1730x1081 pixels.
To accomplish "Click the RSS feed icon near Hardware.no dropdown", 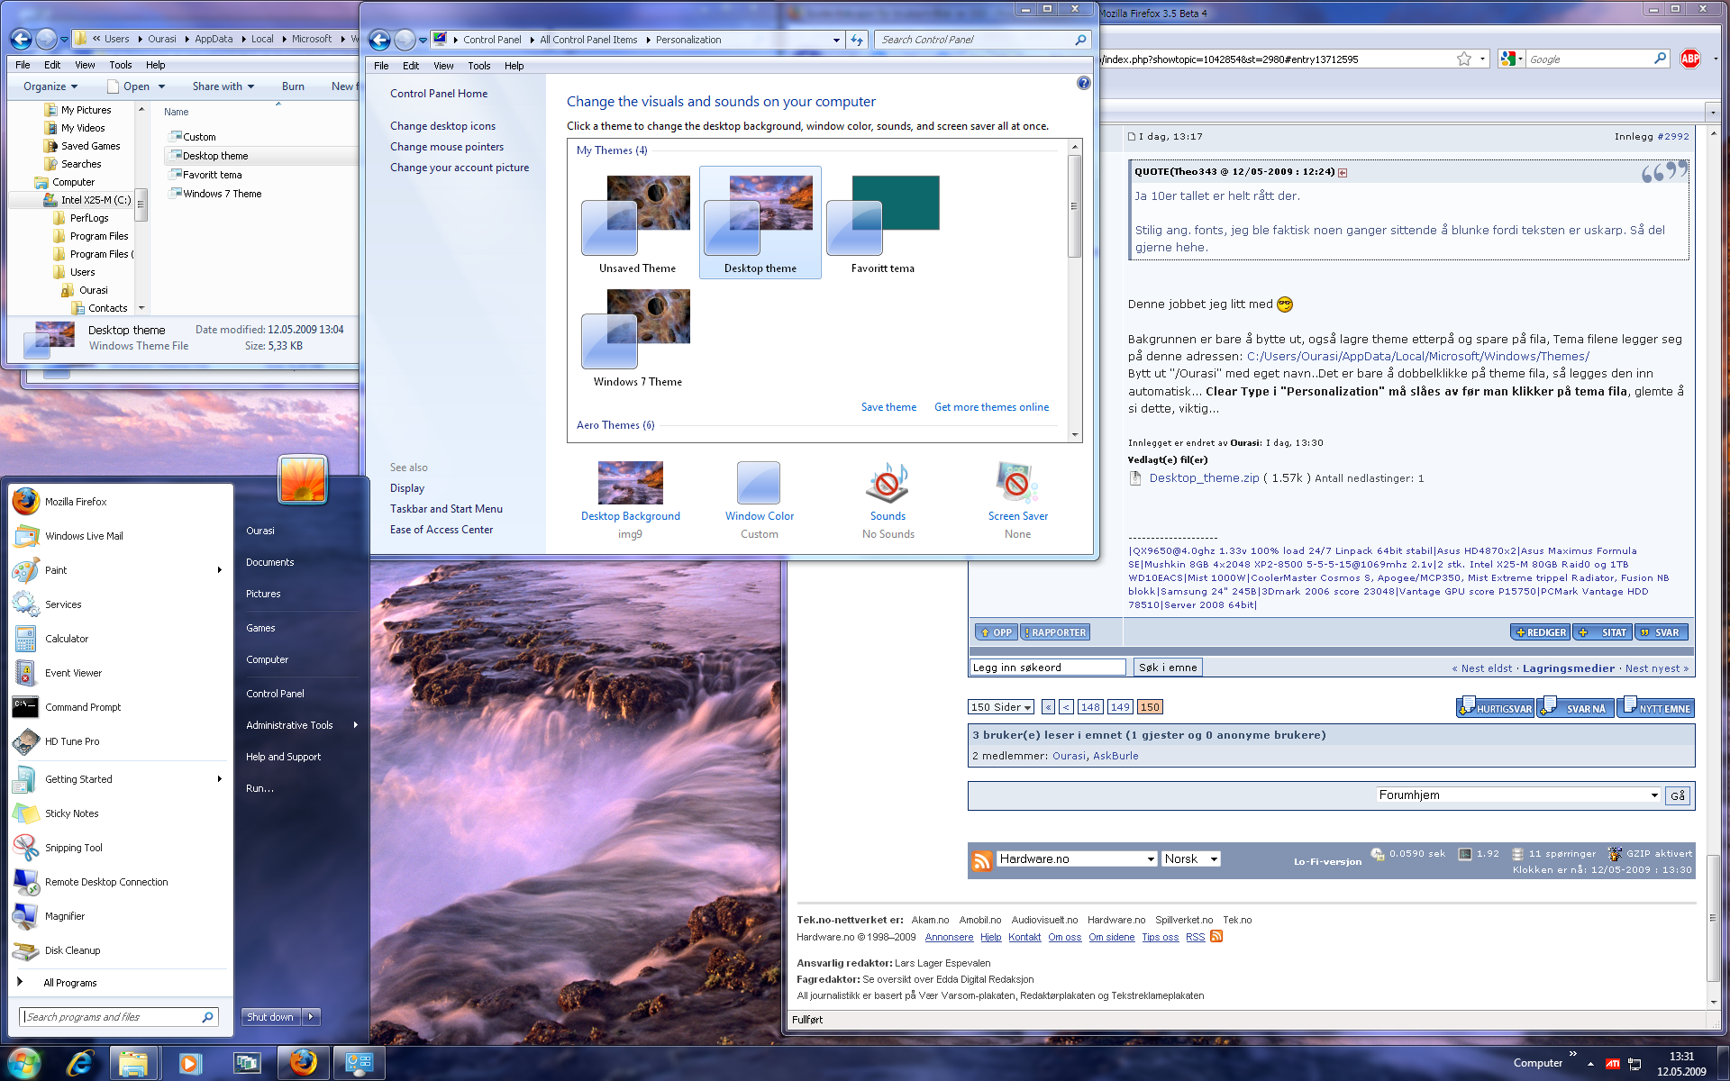I will (982, 860).
